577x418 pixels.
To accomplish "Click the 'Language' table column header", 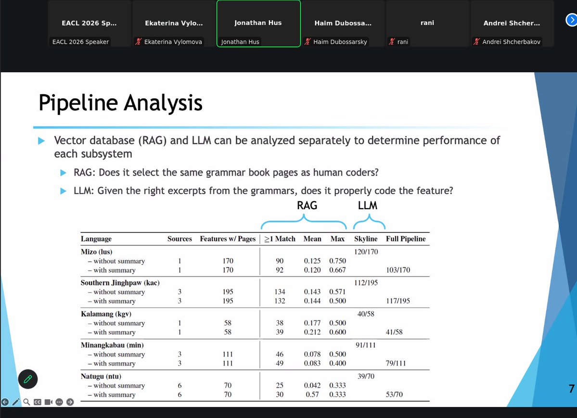I will (x=96, y=239).
